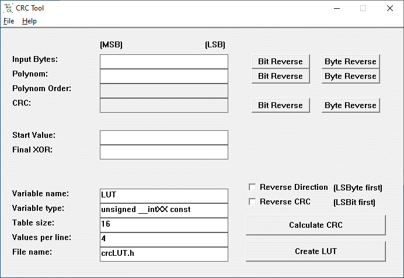Enable Reverse CRC checkbox
Image resolution: width=404 pixels, height=278 pixels.
coord(252,201)
